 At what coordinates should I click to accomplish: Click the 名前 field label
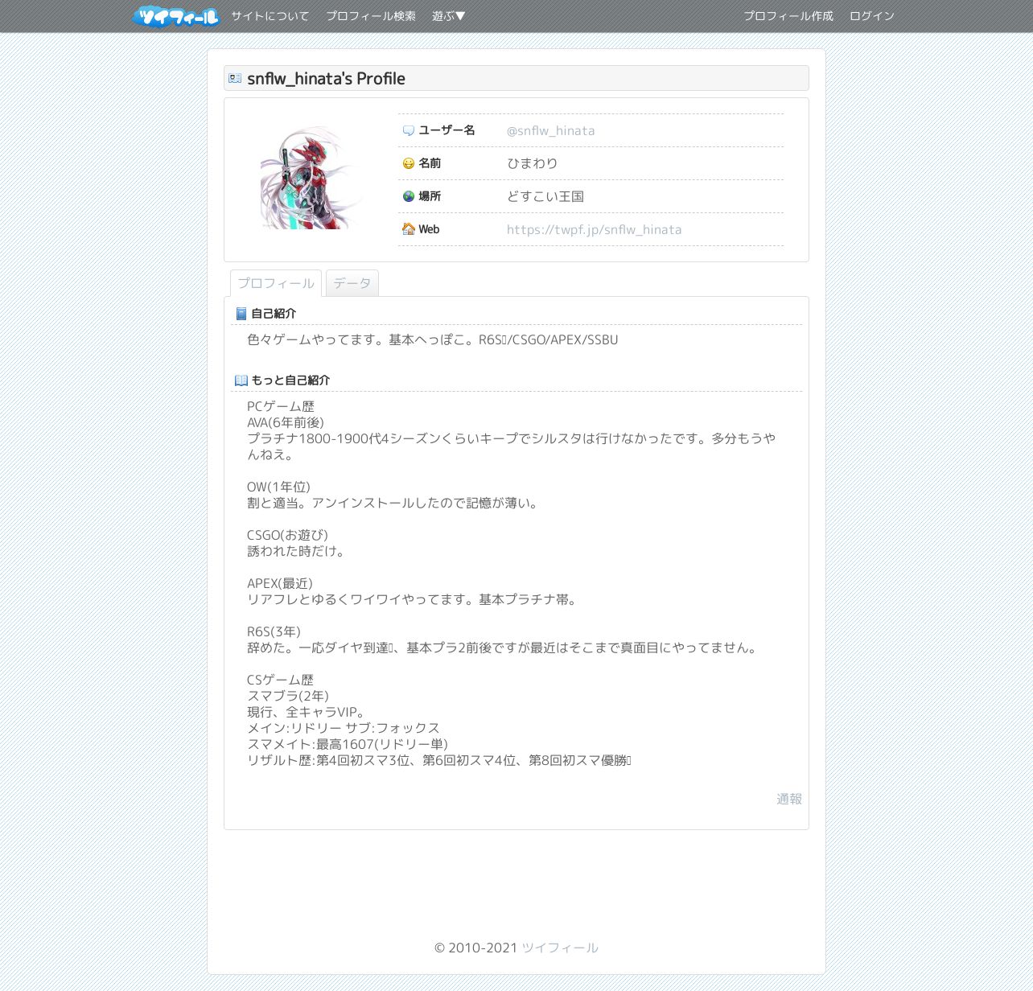pos(430,163)
